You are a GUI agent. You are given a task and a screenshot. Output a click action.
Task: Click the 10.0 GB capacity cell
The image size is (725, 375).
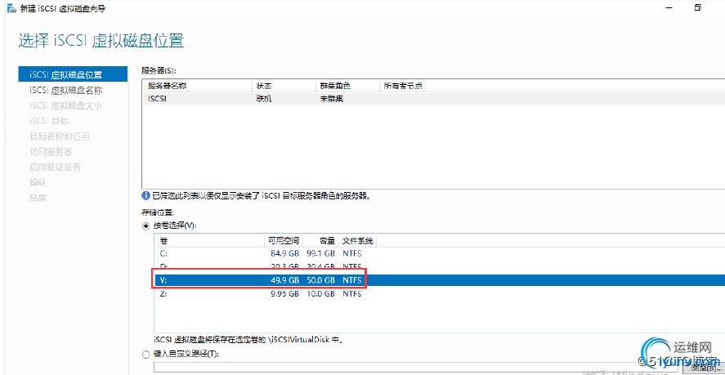320,293
